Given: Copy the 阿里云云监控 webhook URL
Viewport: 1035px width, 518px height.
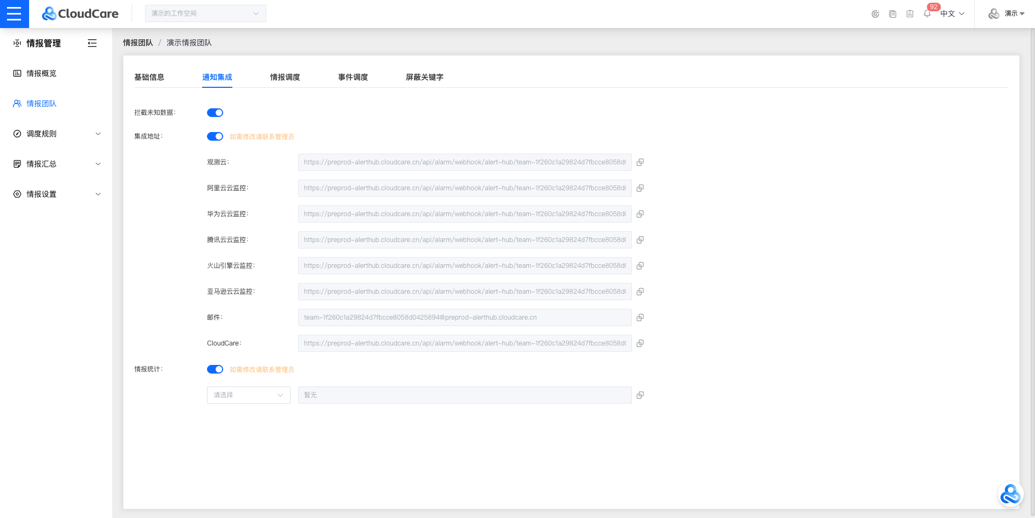Looking at the screenshot, I should (640, 188).
